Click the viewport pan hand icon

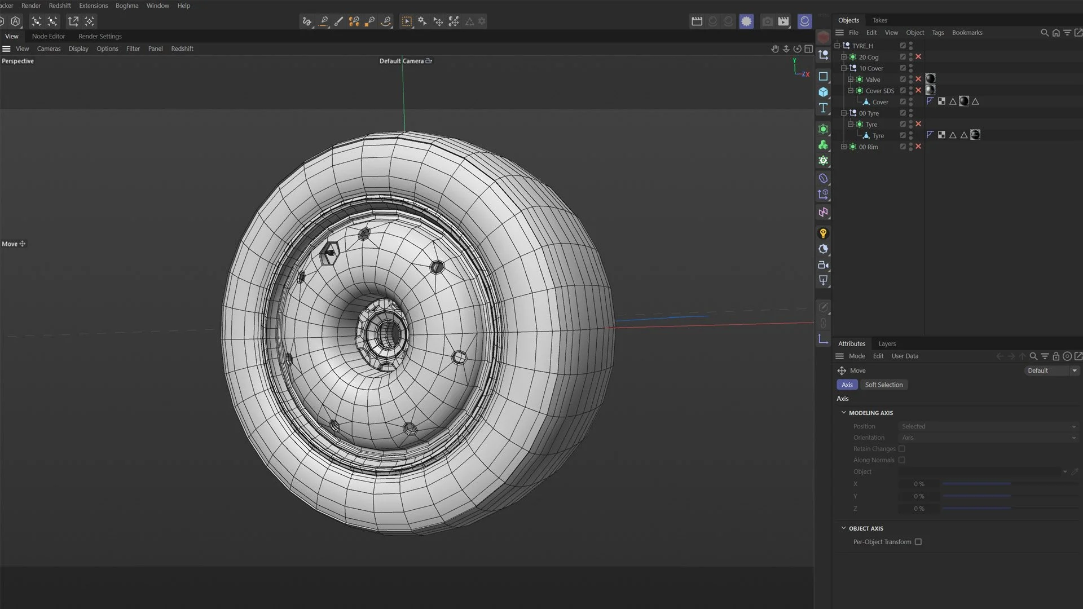pos(775,49)
